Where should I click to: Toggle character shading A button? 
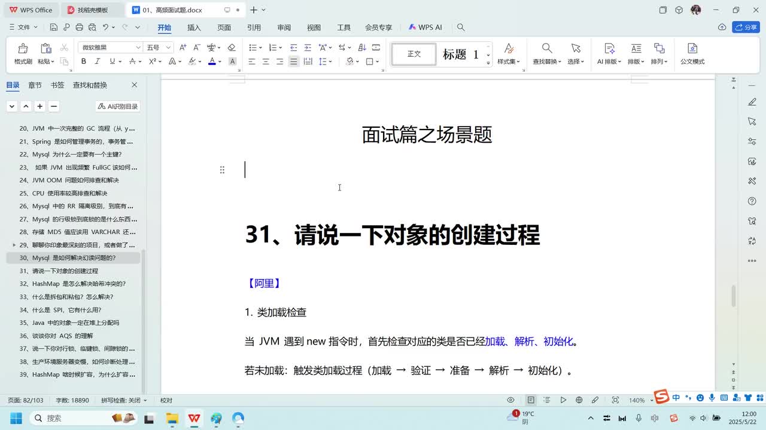(x=232, y=62)
